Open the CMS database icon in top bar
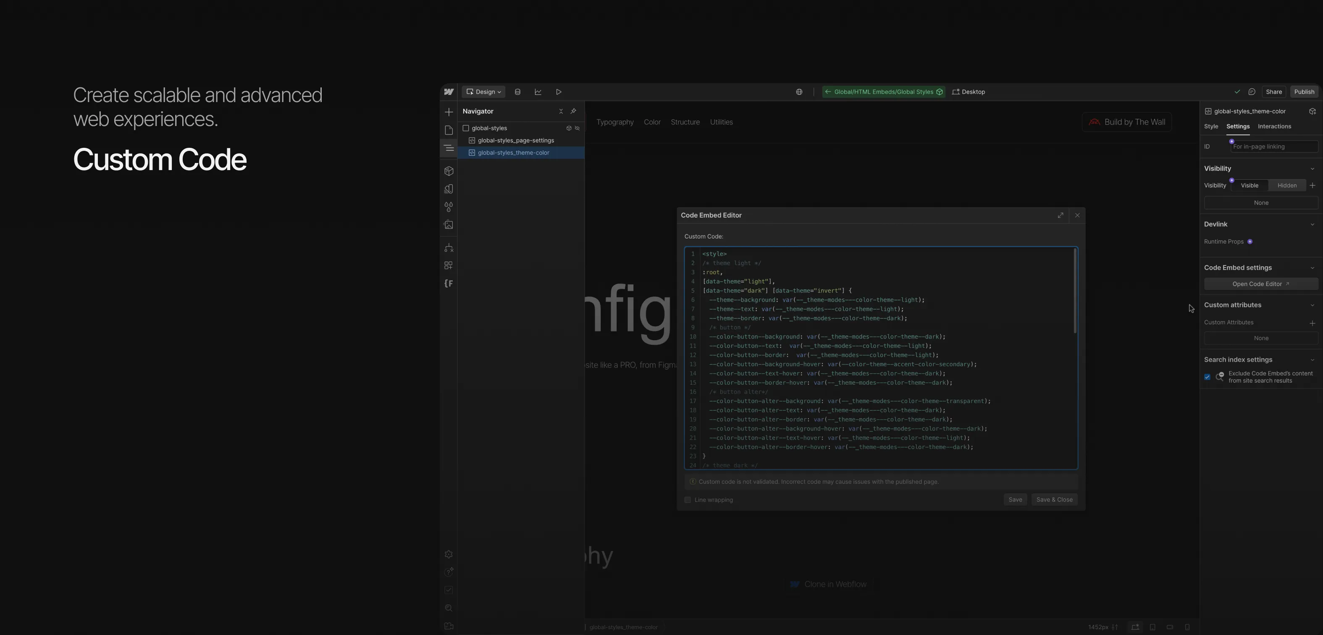The width and height of the screenshot is (1323, 635). point(518,92)
